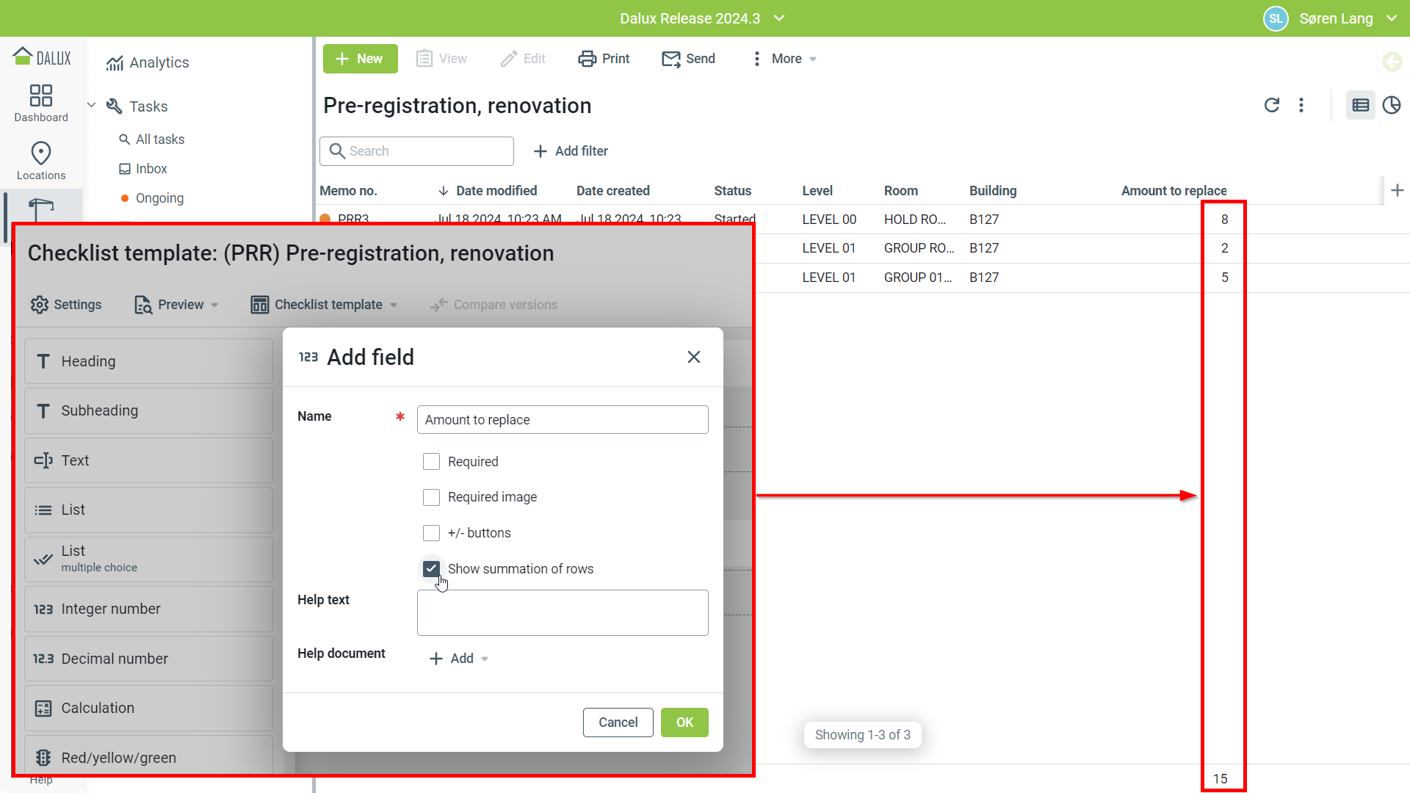This screenshot has height=793, width=1410.
Task: Click Cancel in Add field dialog
Action: 618,723
